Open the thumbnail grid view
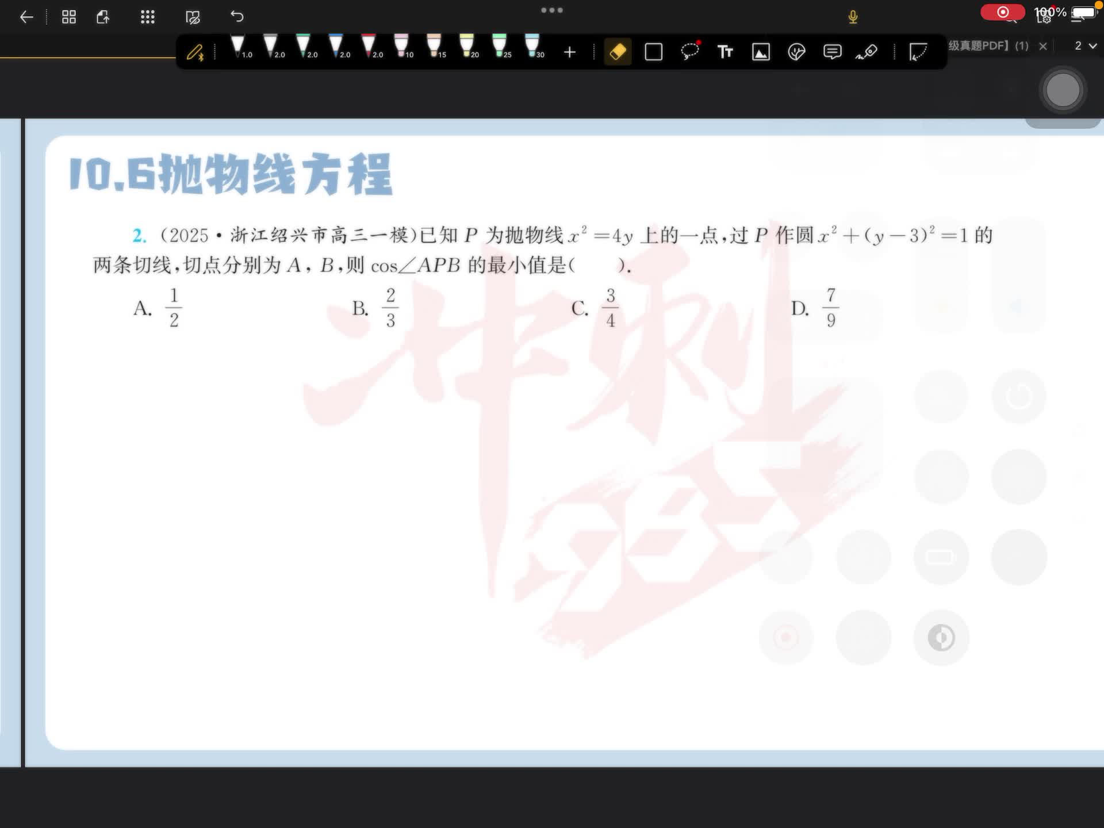The height and width of the screenshot is (828, 1104). 69,17
